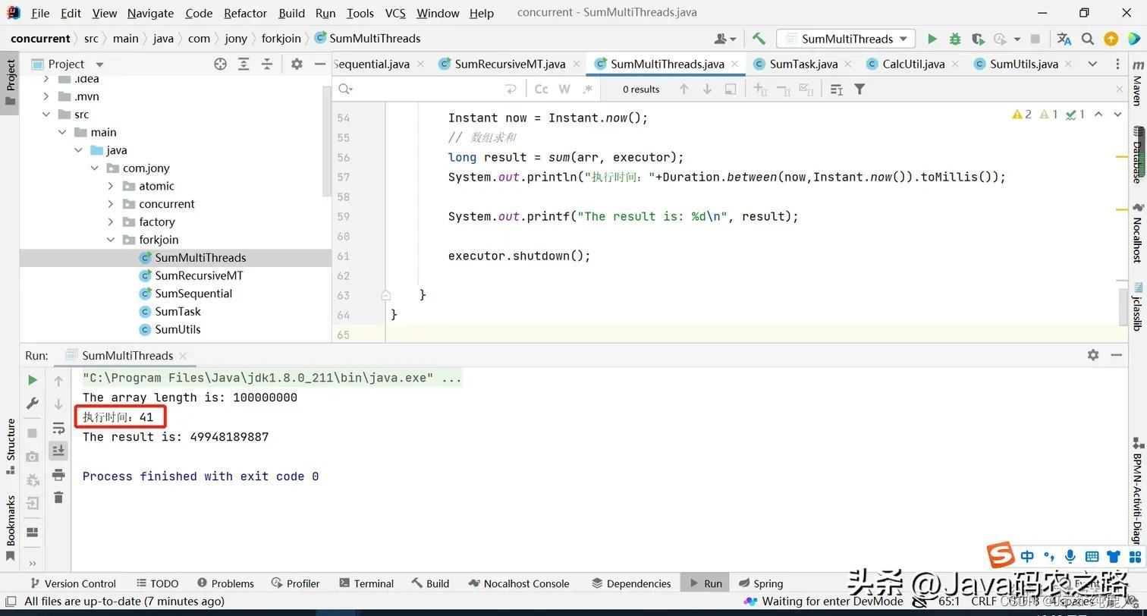Image resolution: width=1147 pixels, height=616 pixels.
Task: Expand the atomic package
Action: tap(111, 186)
